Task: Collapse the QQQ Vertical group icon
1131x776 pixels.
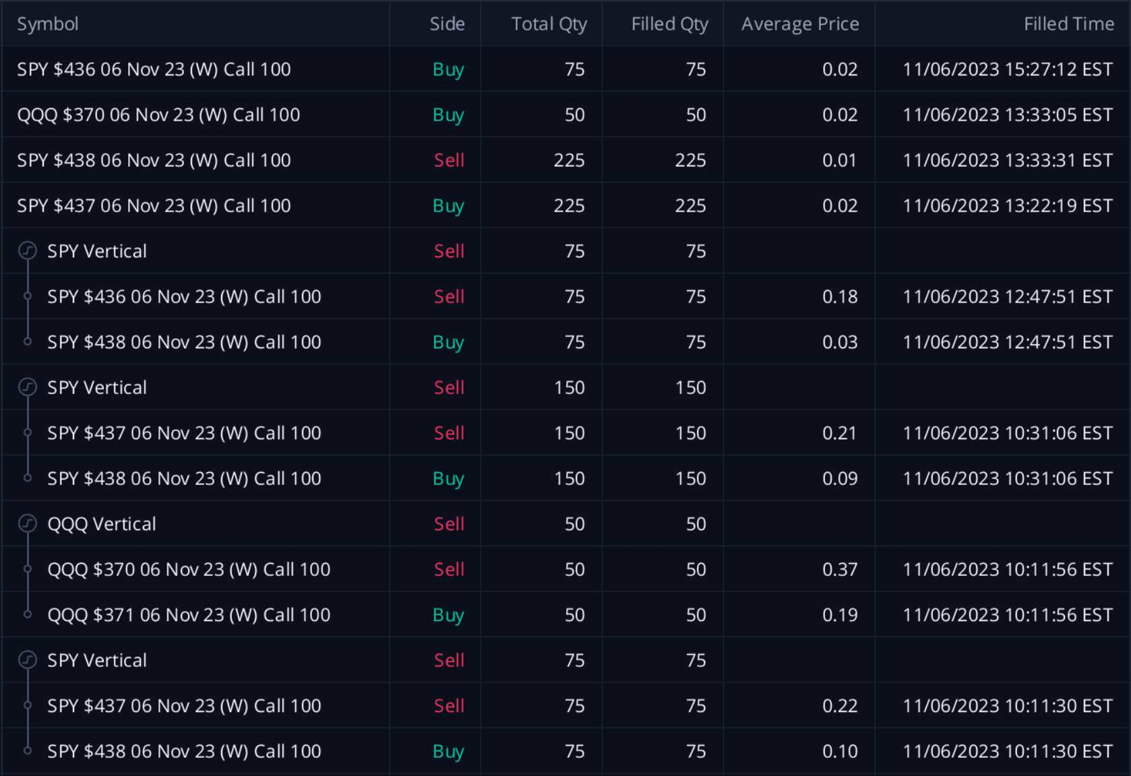Action: coord(27,524)
